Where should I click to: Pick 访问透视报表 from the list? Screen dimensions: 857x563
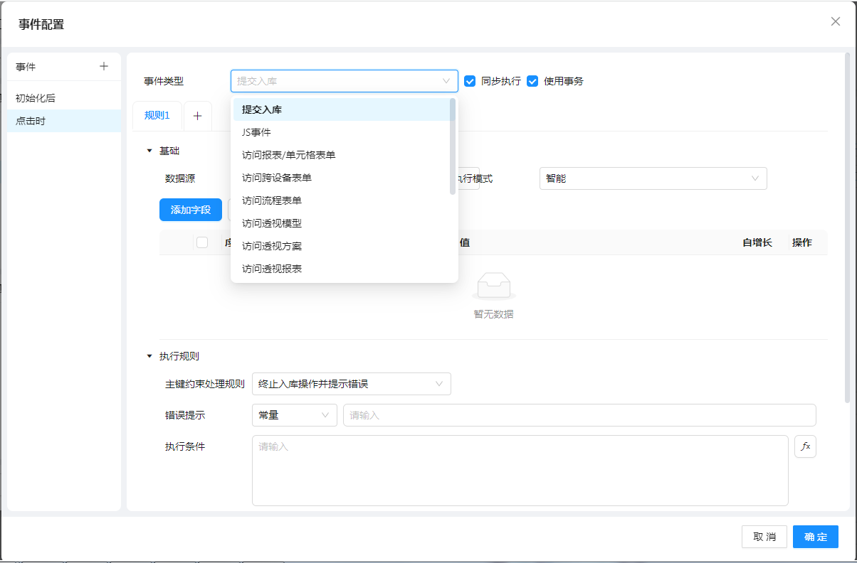tap(272, 269)
